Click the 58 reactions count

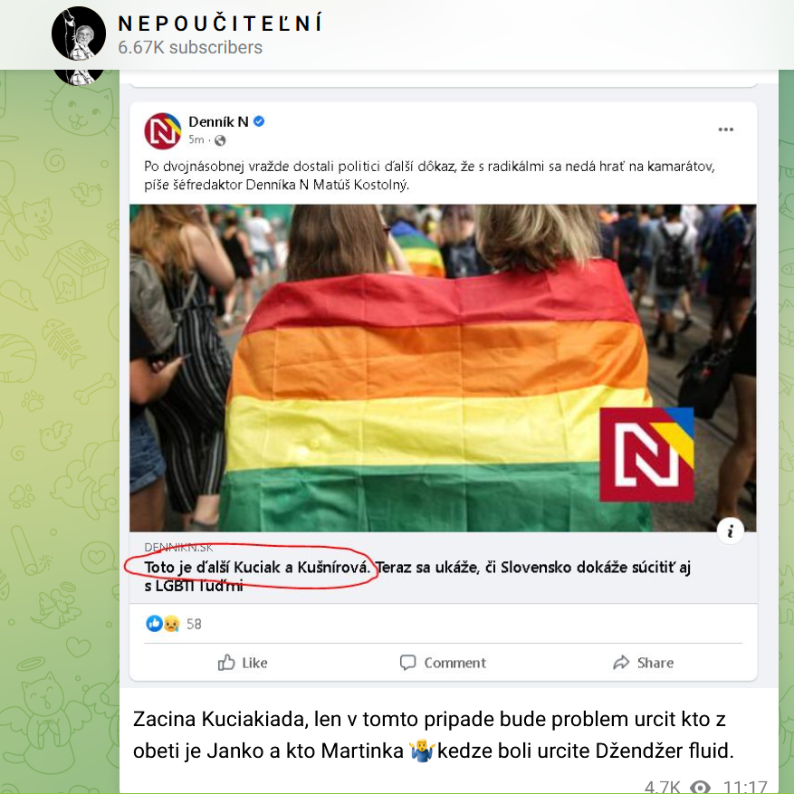pyautogui.click(x=194, y=624)
